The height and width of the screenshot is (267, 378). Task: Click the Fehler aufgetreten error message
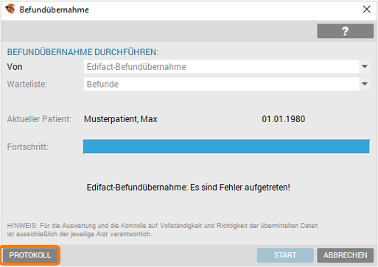188,188
